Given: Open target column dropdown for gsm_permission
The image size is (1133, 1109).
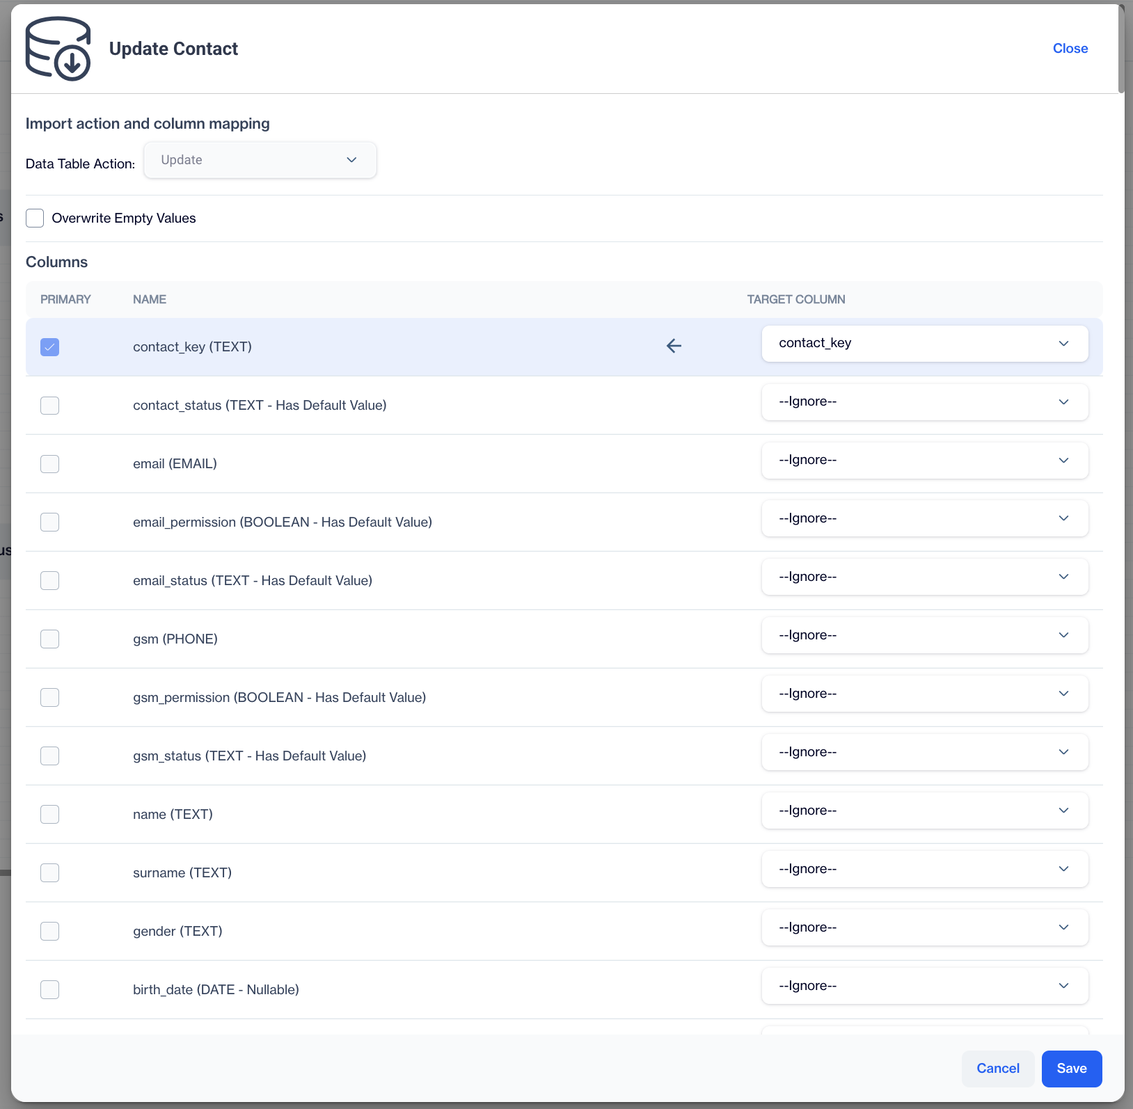Looking at the screenshot, I should click(x=925, y=694).
